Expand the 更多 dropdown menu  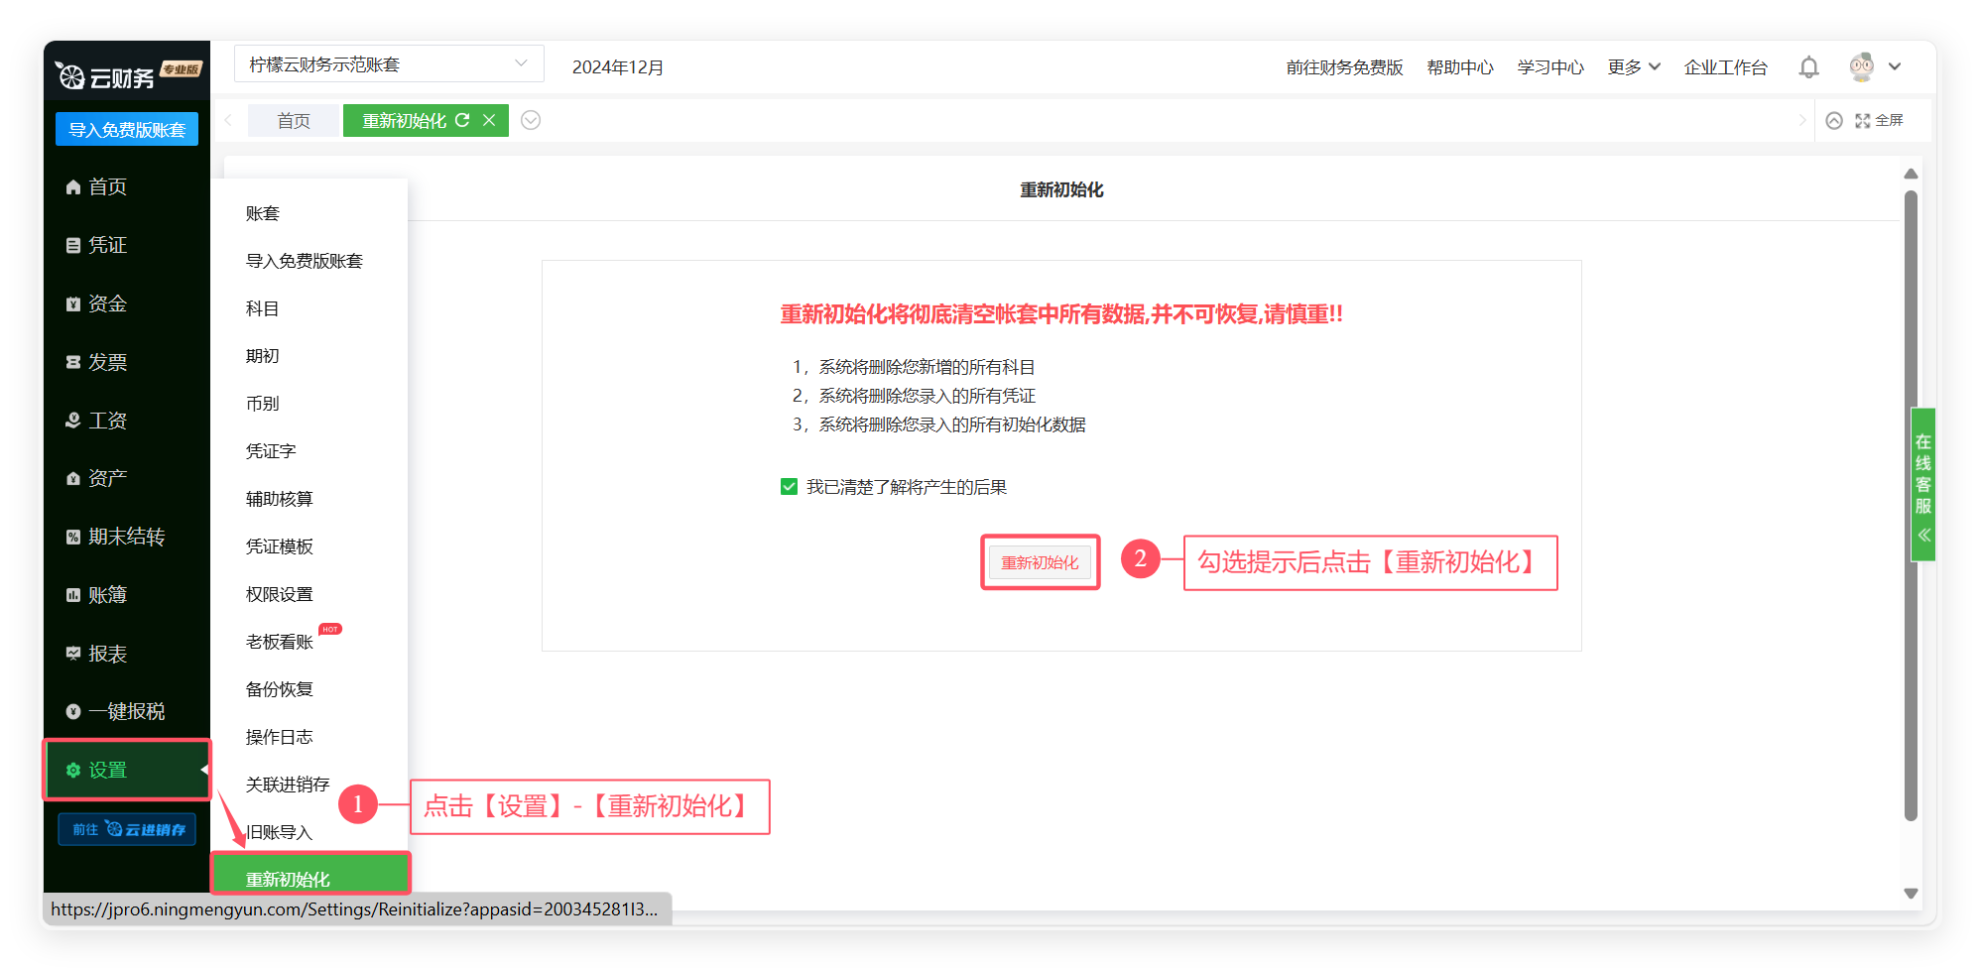1633,67
